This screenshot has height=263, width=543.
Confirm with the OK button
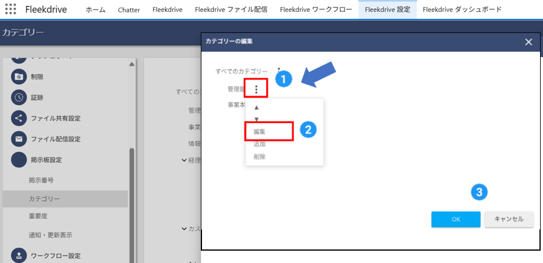456,219
